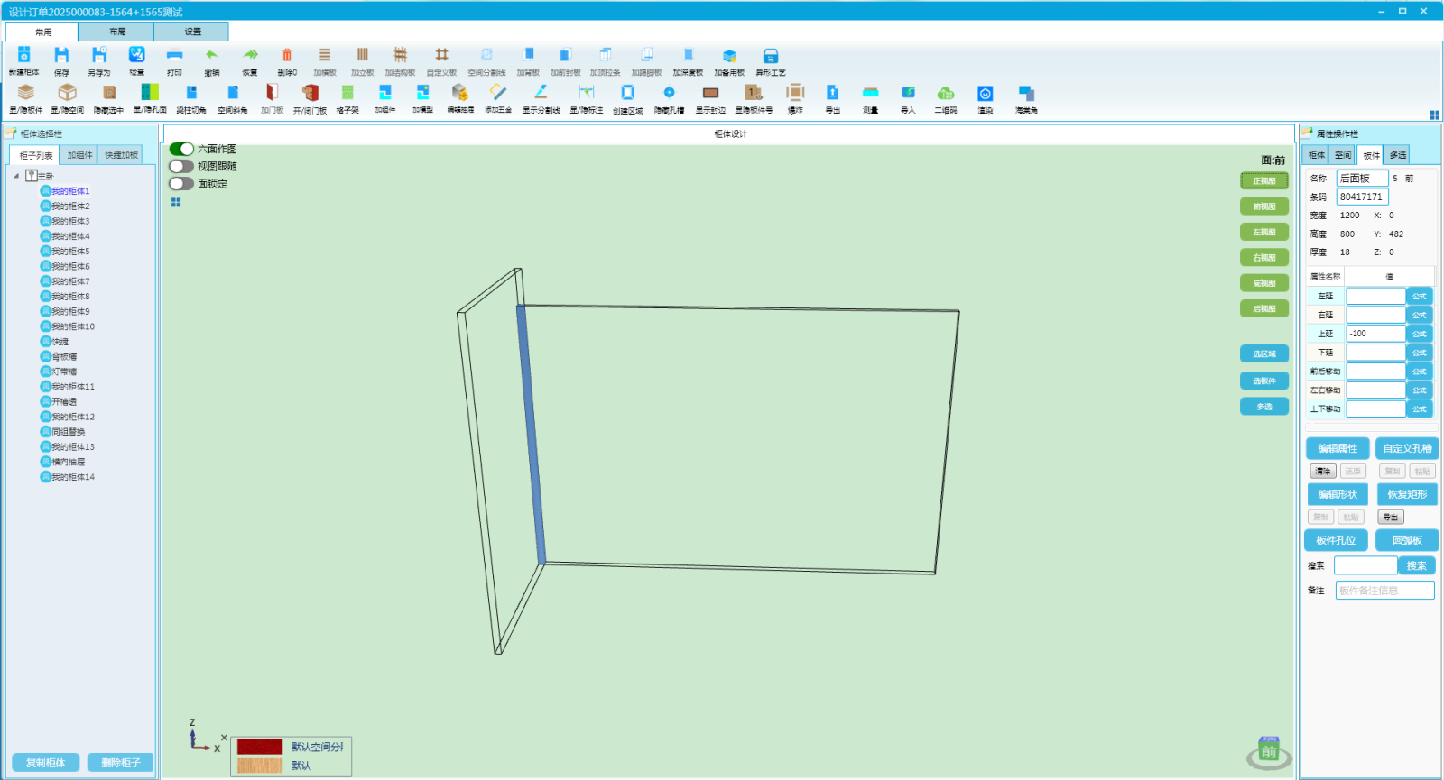Open the 加组件 tab in left panel
1444x780 pixels.
(80, 155)
